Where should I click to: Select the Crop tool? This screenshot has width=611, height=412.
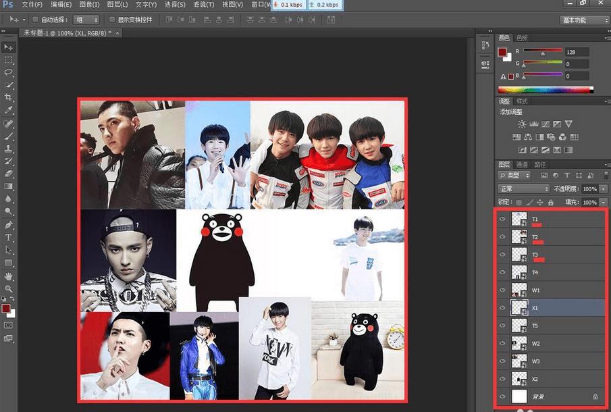point(9,97)
